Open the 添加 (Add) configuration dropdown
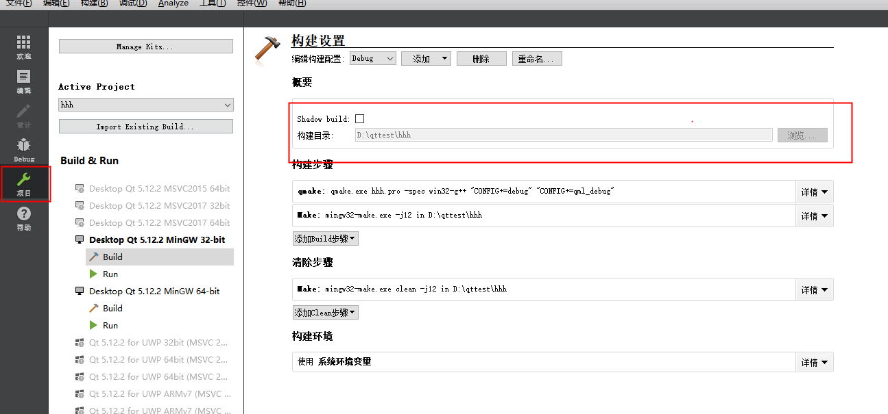Image resolution: width=888 pixels, height=414 pixels. [426, 59]
